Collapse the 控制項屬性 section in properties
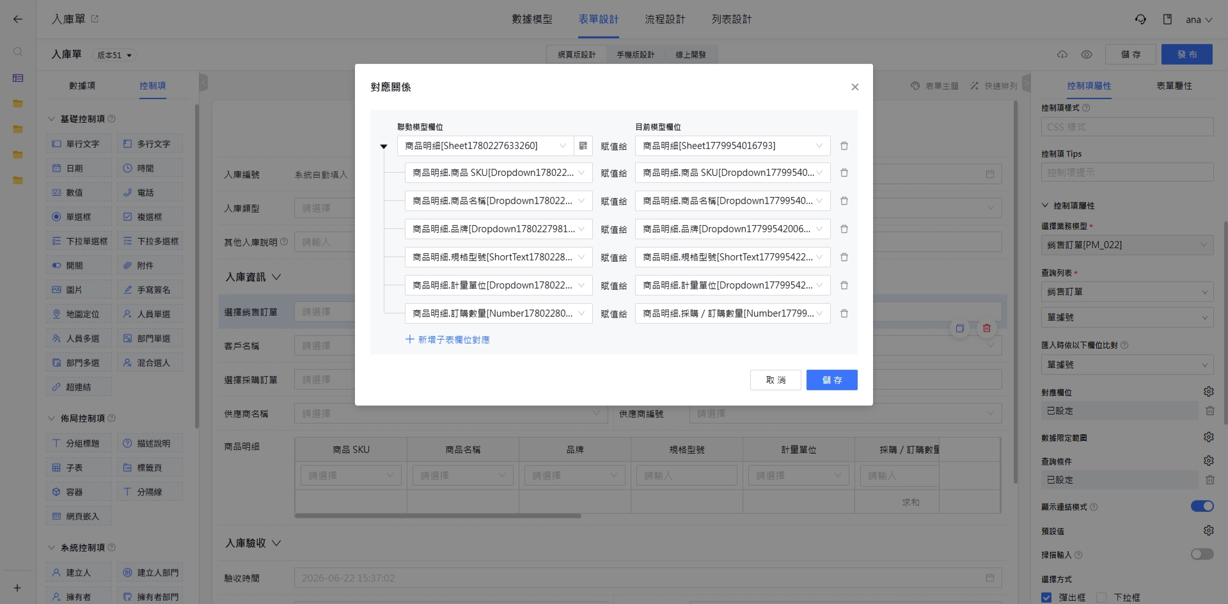The height and width of the screenshot is (604, 1228). (1045, 205)
